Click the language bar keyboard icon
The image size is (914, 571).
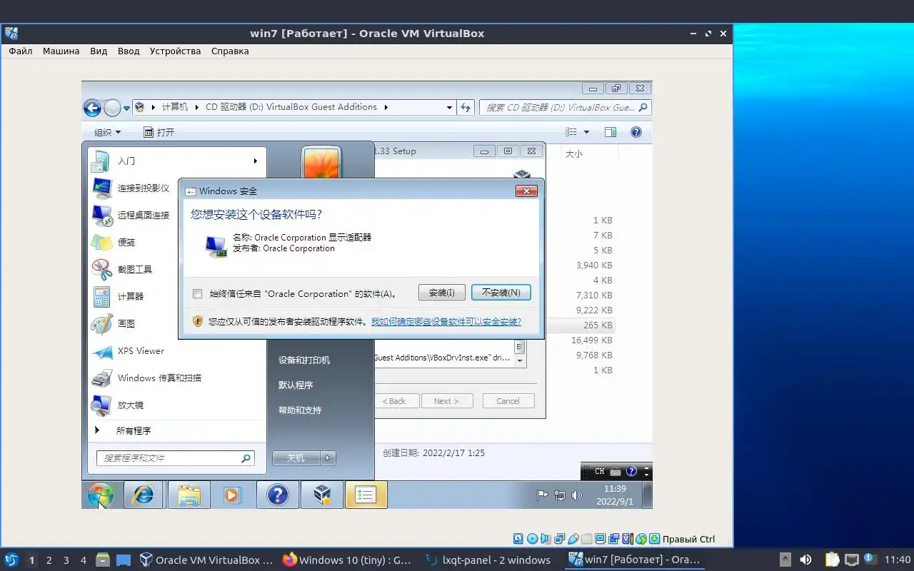(x=616, y=472)
